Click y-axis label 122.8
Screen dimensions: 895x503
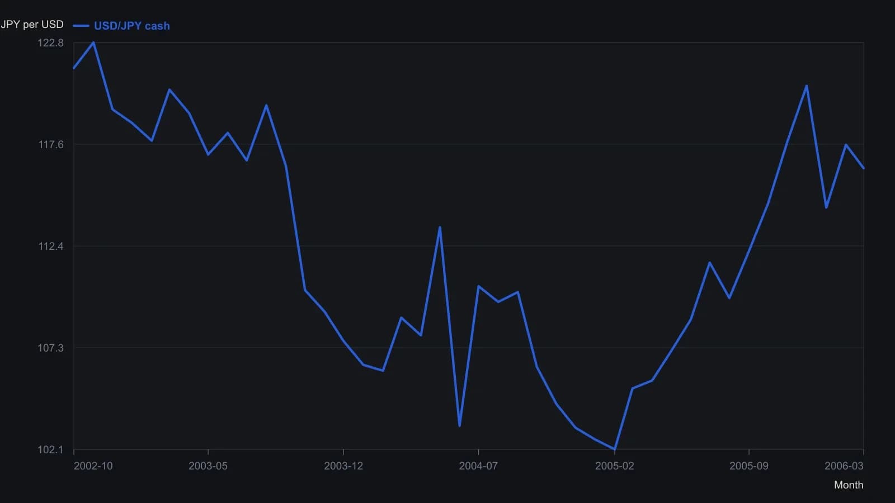pyautogui.click(x=51, y=43)
